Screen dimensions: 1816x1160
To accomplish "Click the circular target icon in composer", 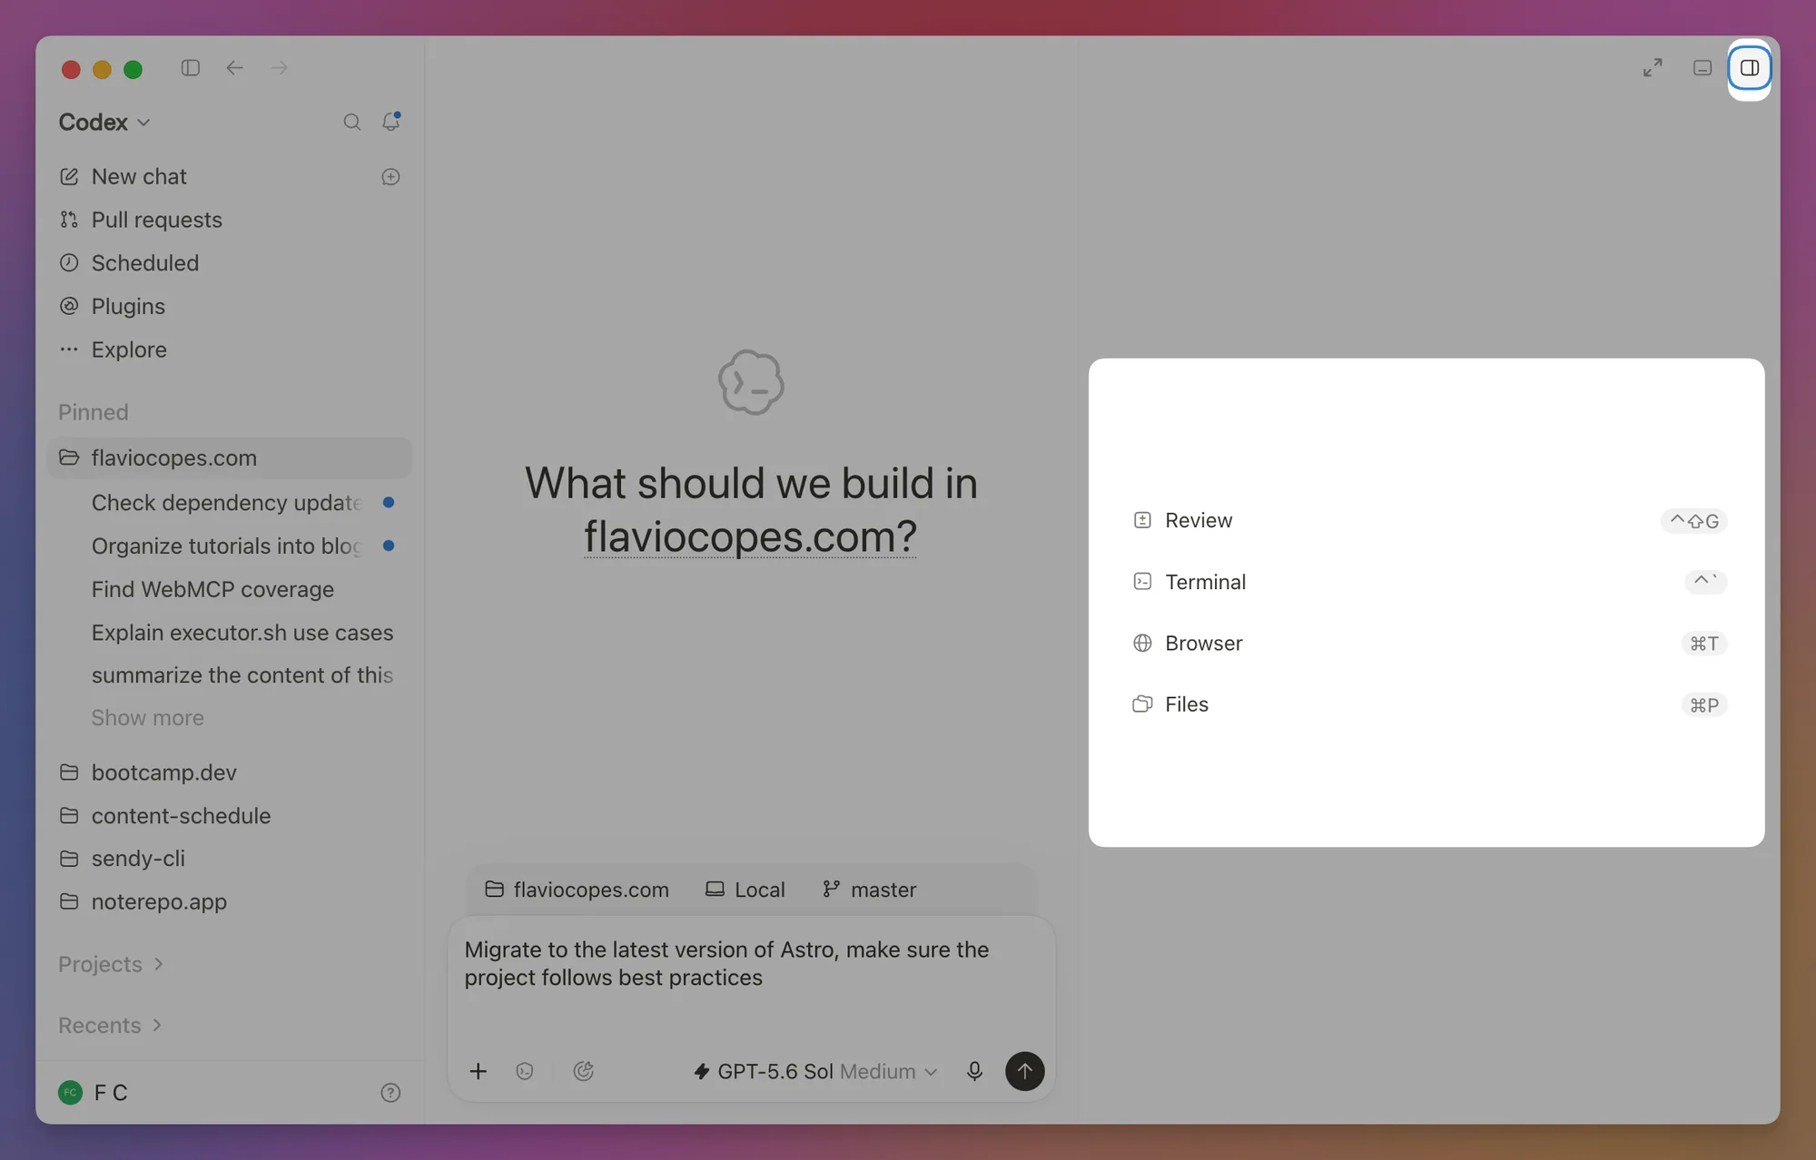I will 584,1071.
